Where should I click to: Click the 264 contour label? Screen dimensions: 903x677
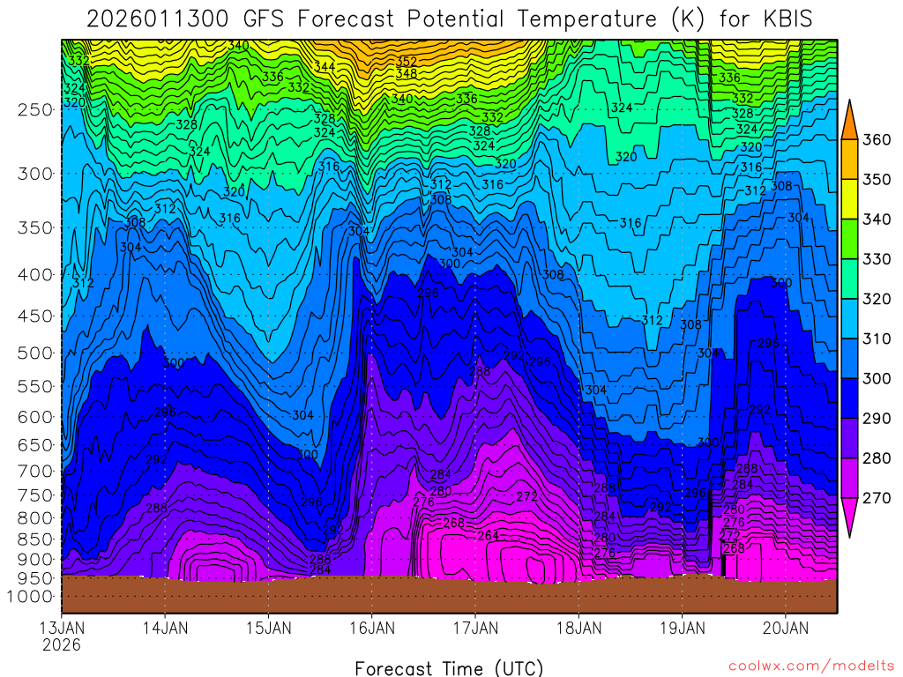coord(489,535)
